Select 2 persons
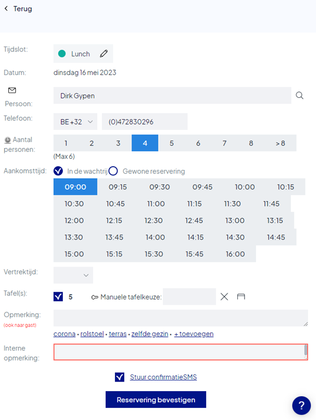 click(x=91, y=143)
